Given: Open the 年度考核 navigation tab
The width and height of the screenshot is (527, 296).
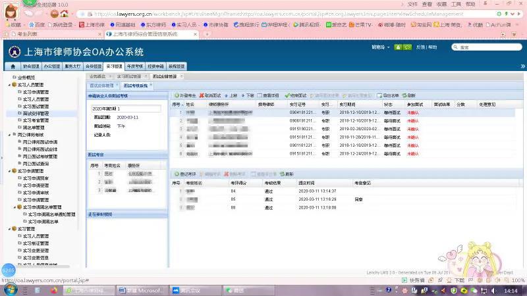Looking at the screenshot, I should [135, 66].
